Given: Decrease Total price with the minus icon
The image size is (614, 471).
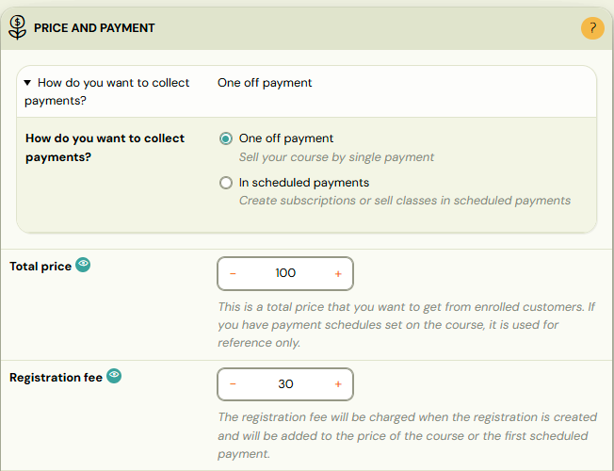Looking at the screenshot, I should 233,273.
